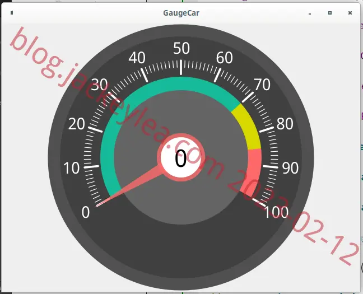Click the scale label 20
363x294 pixels.
click(77, 124)
